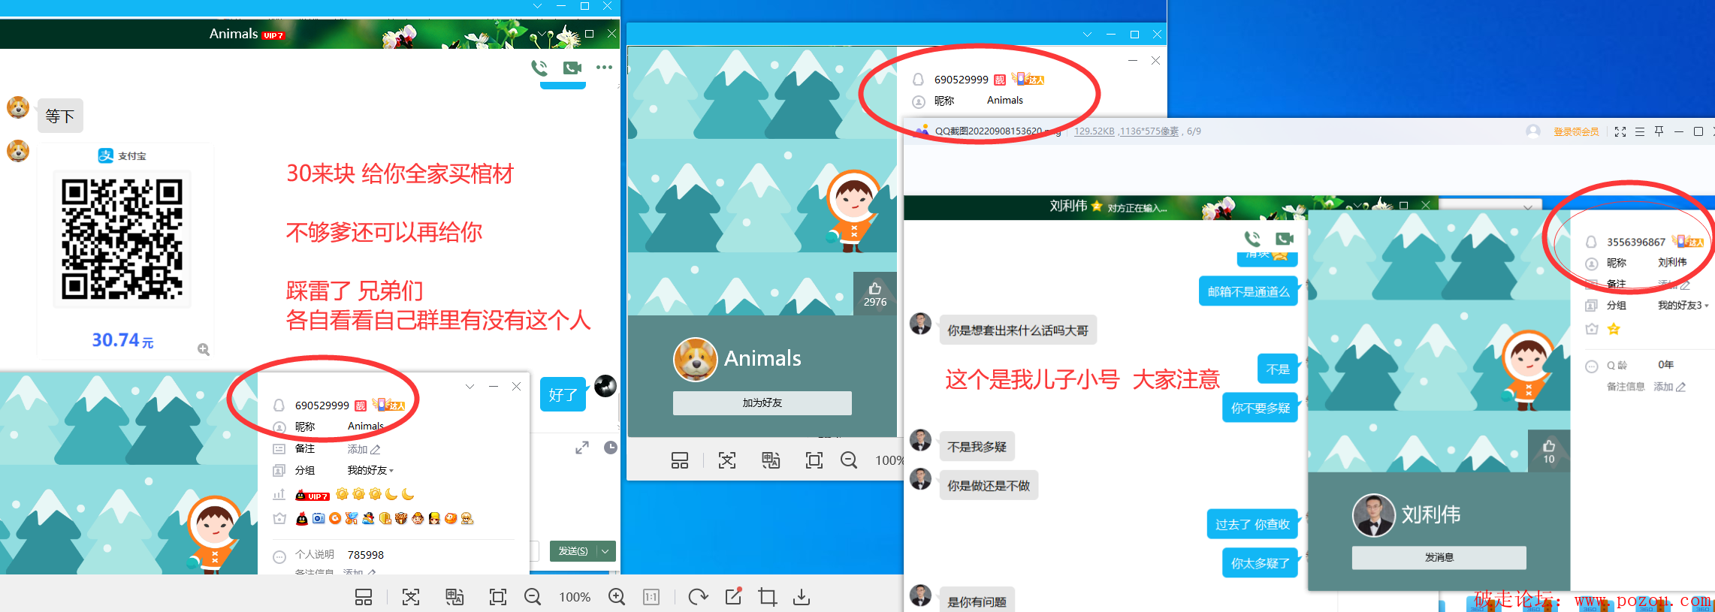Start voice call in 刘利伟 chat
Image resolution: width=1715 pixels, height=612 pixels.
[x=1252, y=239]
